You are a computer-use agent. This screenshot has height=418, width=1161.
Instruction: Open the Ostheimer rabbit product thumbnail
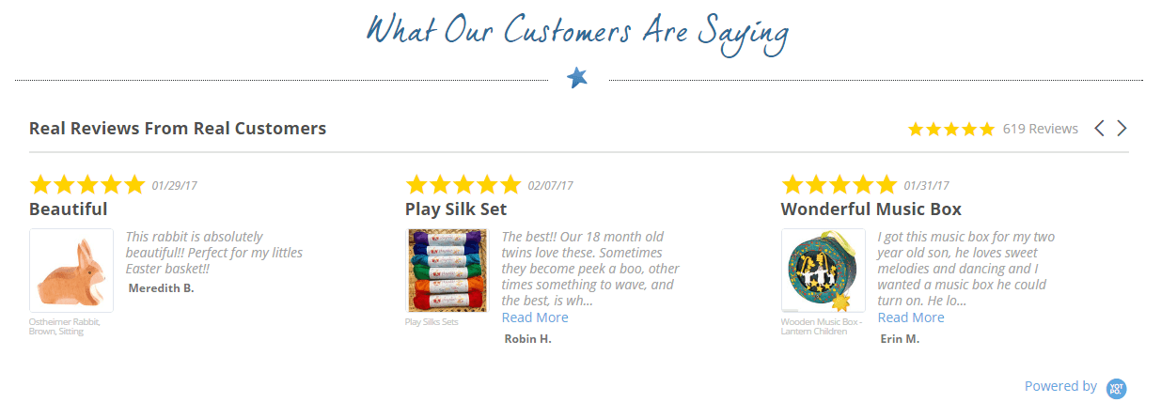pos(71,271)
